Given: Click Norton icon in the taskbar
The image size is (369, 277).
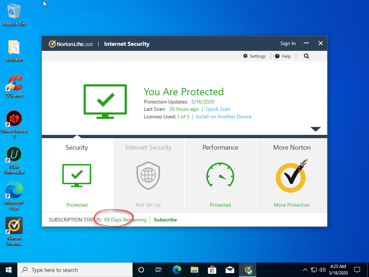Looking at the screenshot, I should point(248,270).
